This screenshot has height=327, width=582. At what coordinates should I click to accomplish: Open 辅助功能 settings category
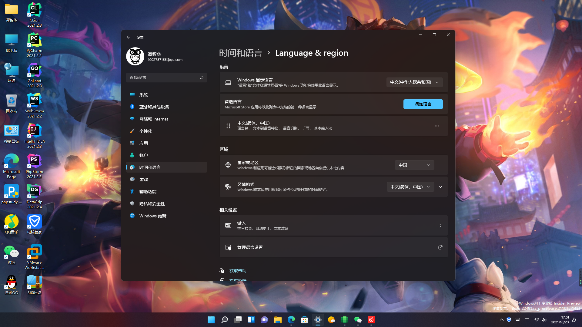(x=167, y=192)
